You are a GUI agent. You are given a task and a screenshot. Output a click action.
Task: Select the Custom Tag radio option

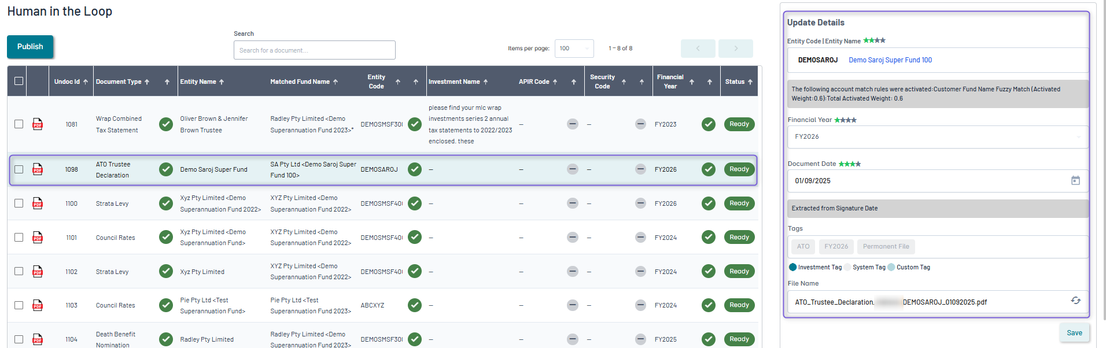tap(891, 267)
